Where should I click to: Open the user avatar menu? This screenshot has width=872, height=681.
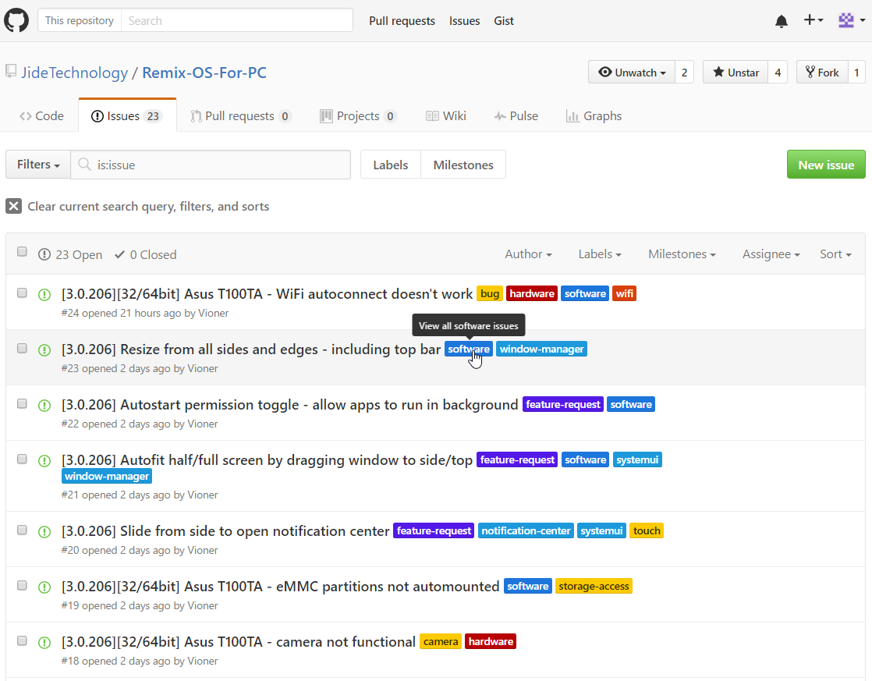852,20
